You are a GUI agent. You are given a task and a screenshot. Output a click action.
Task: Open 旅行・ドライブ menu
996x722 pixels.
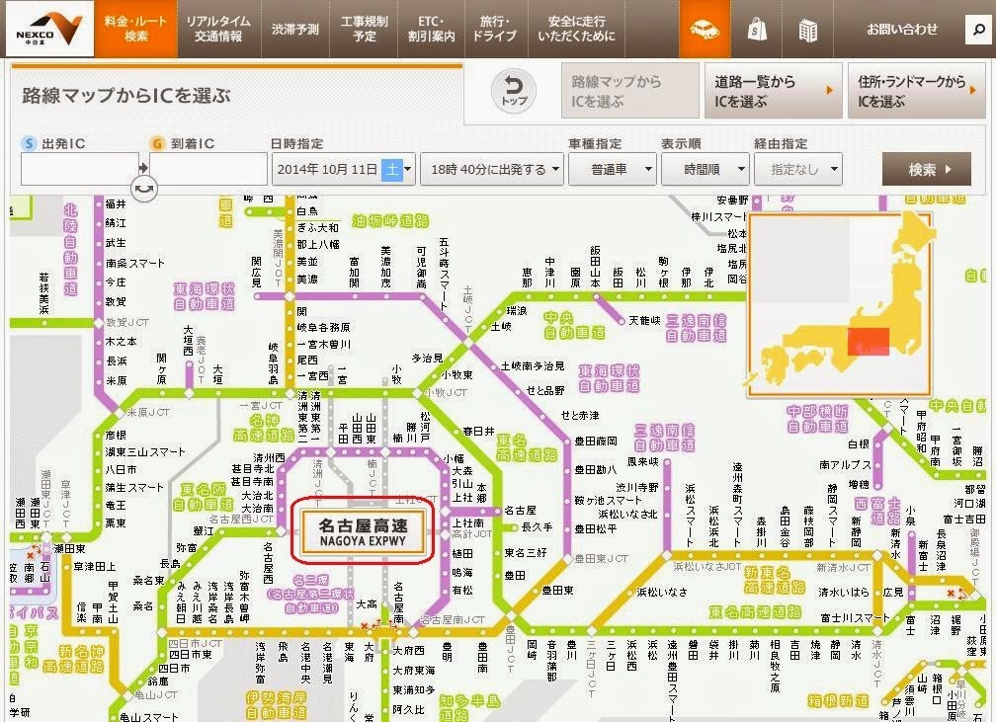(494, 30)
